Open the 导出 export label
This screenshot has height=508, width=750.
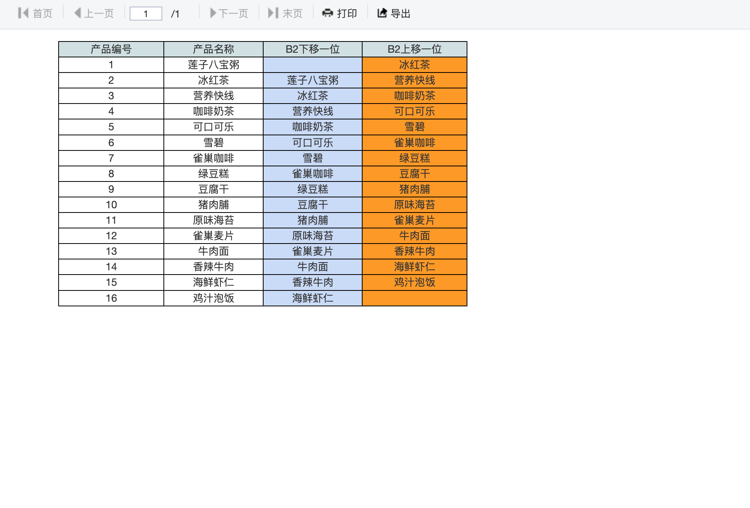pyautogui.click(x=401, y=14)
